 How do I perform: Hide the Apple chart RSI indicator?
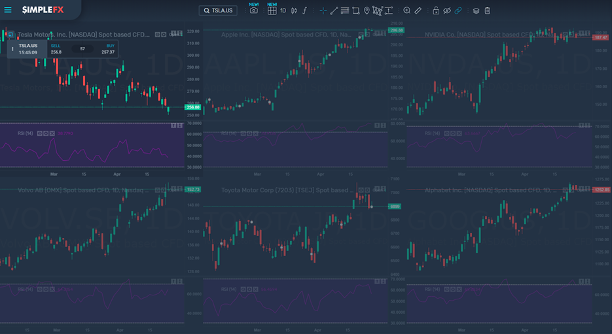[243, 133]
